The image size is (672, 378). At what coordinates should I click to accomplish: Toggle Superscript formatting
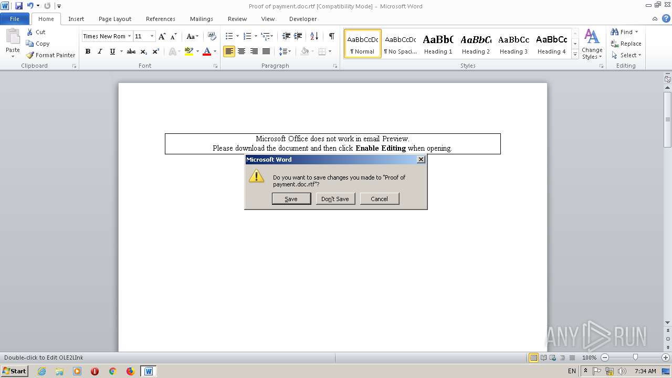click(x=155, y=51)
